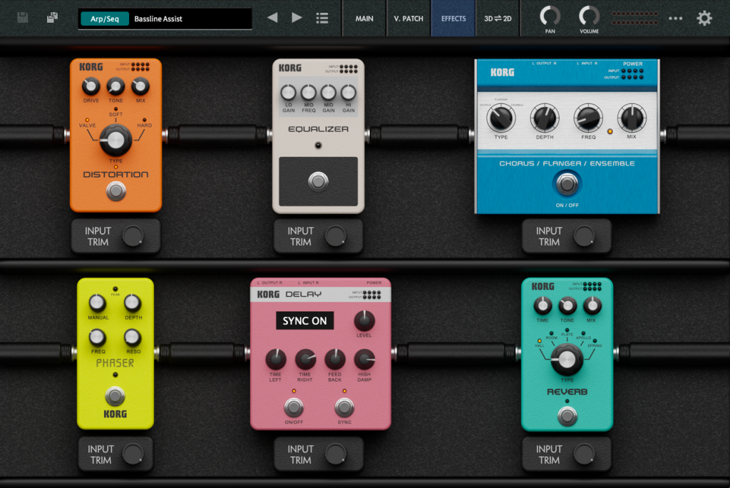Viewport: 730px width, 488px height.
Task: Toggle the Delay SYNC footswitch
Action: (344, 407)
